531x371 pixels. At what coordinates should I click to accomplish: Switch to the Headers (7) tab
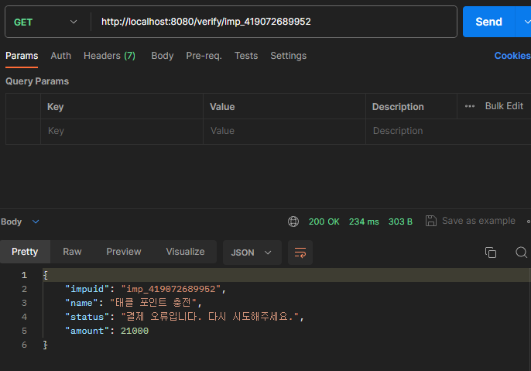tap(109, 56)
